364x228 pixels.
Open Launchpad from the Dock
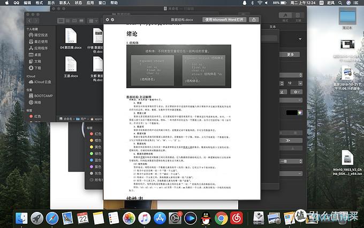pyautogui.click(x=37, y=218)
